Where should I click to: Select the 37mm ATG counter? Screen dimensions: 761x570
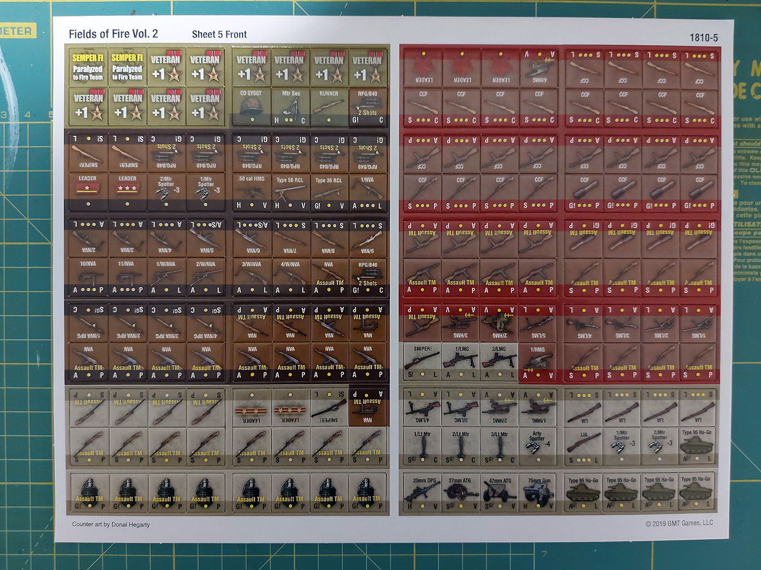[x=461, y=493]
